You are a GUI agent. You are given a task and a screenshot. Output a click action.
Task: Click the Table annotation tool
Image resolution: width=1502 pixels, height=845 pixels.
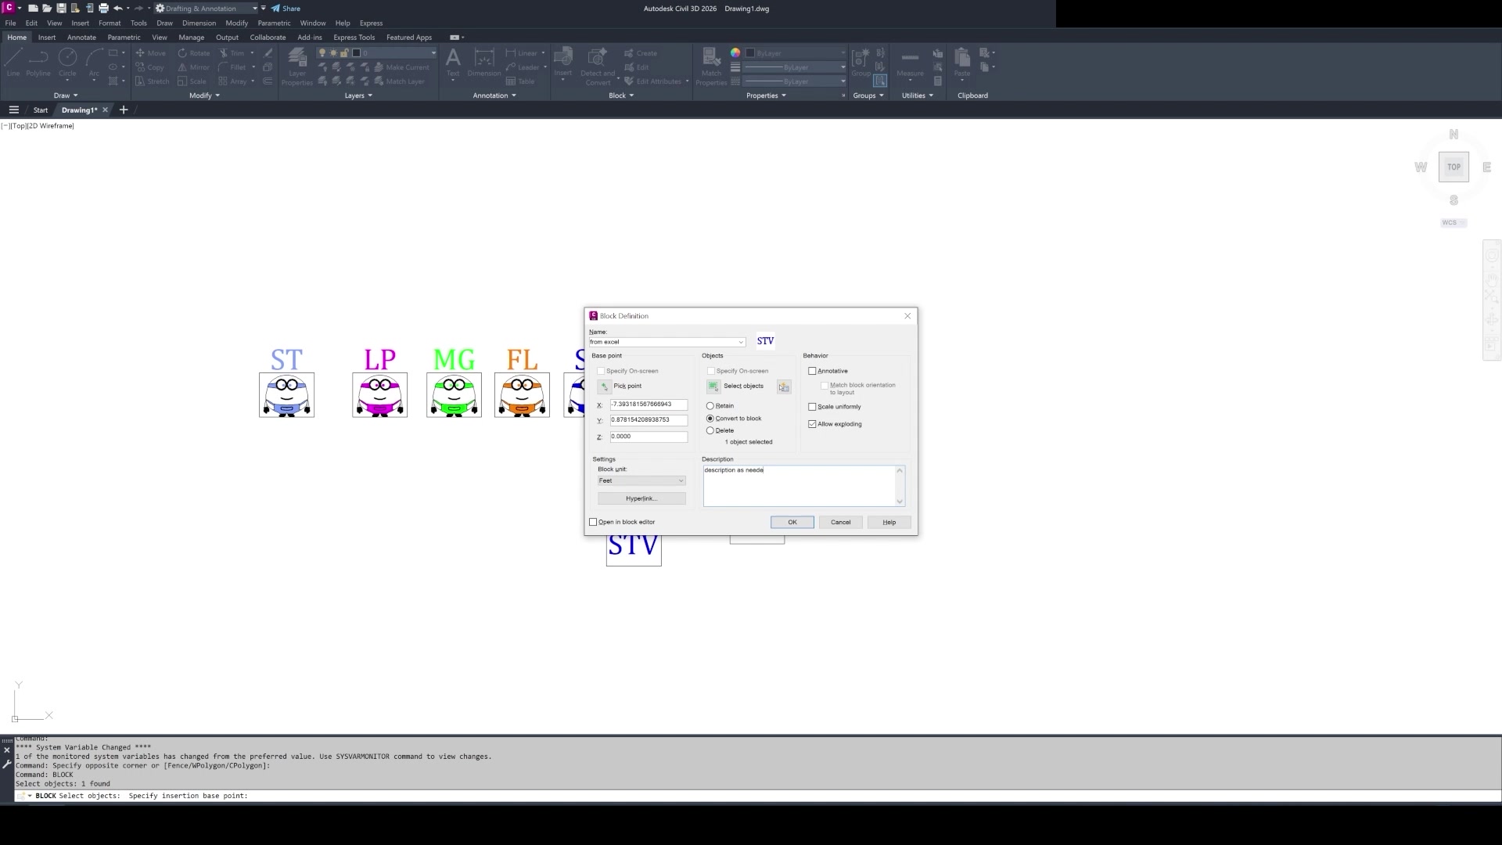[x=520, y=81]
